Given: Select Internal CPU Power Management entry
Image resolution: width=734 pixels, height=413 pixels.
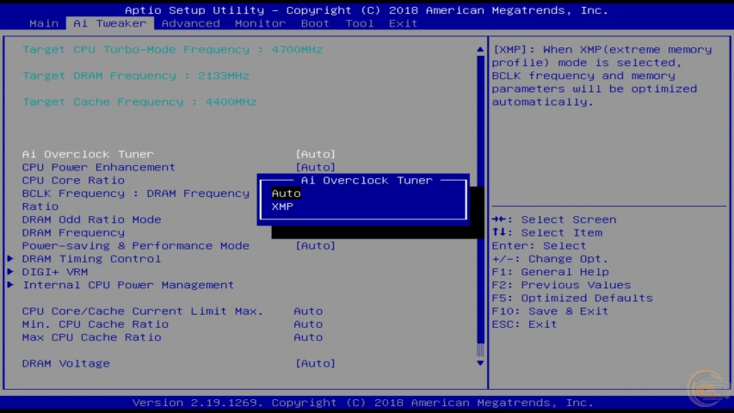Looking at the screenshot, I should (128, 285).
